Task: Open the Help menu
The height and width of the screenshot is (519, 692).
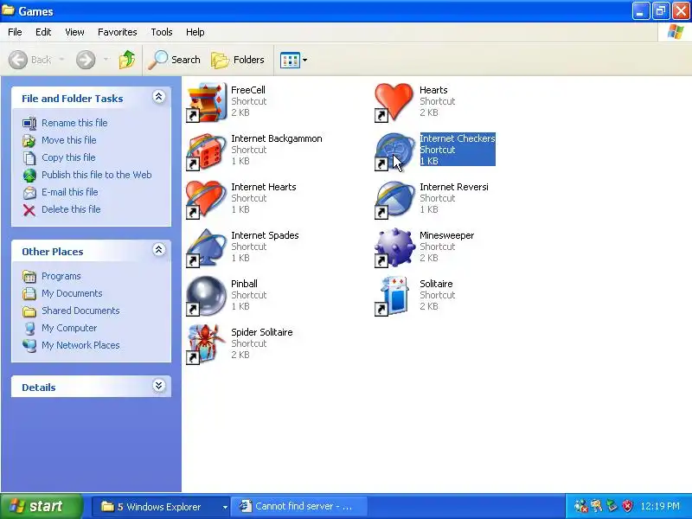Action: tap(195, 32)
